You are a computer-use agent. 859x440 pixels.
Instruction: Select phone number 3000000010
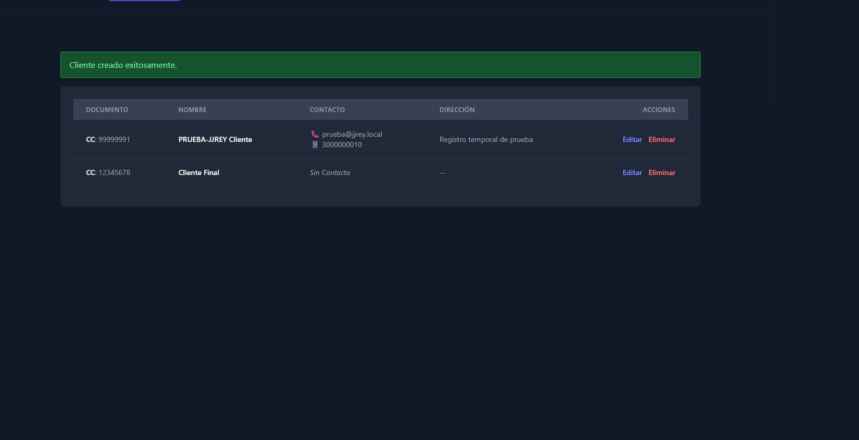pos(341,145)
